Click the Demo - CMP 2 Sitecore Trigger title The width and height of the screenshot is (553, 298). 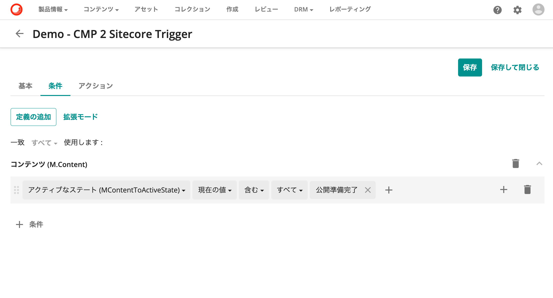coord(112,34)
